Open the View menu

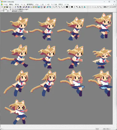[17, 4]
